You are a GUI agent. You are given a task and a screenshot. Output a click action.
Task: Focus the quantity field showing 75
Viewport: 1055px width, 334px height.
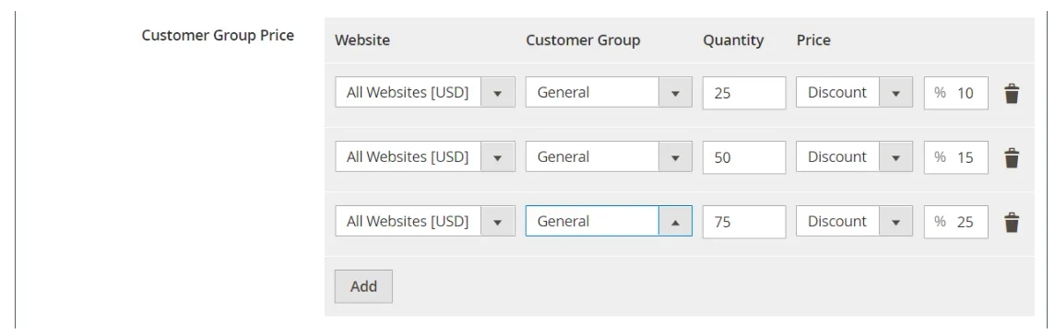(x=744, y=222)
